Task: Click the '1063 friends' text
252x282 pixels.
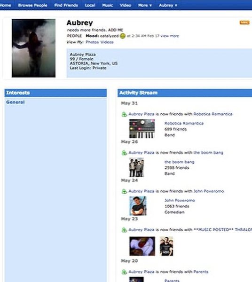Action: click(177, 206)
